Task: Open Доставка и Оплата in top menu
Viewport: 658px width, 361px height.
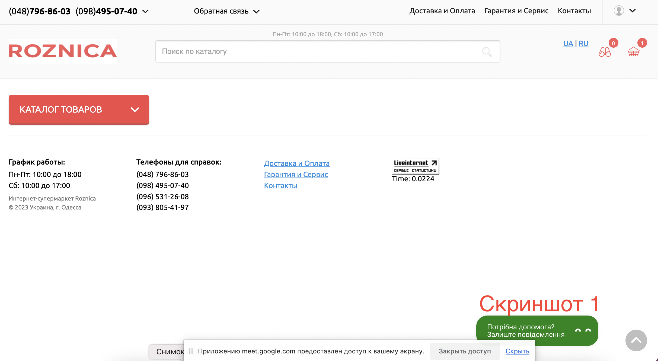Action: pos(442,11)
